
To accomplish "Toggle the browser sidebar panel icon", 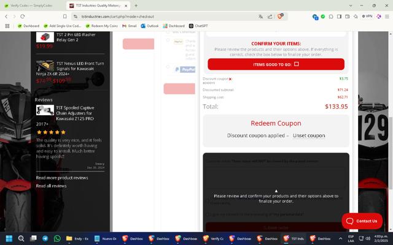I will click(339, 17).
